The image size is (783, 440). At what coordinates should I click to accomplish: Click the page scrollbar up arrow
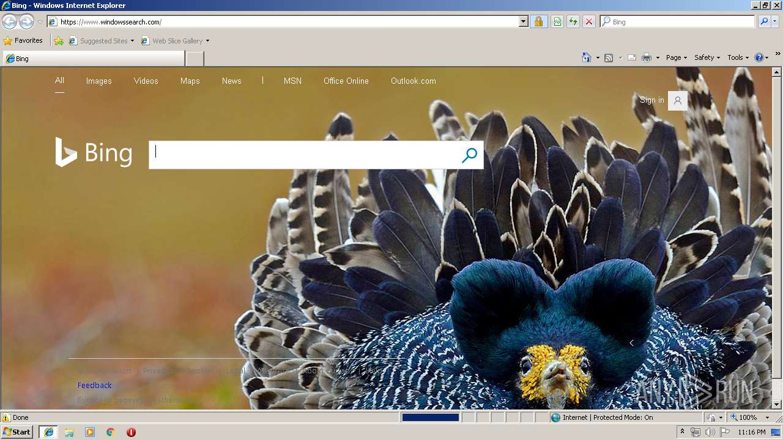point(777,71)
